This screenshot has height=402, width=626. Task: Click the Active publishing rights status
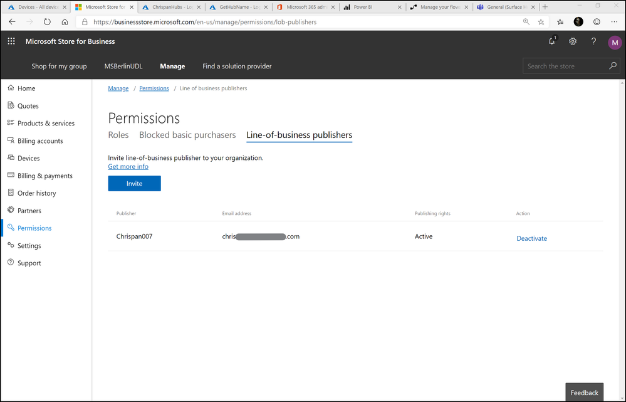tap(424, 236)
